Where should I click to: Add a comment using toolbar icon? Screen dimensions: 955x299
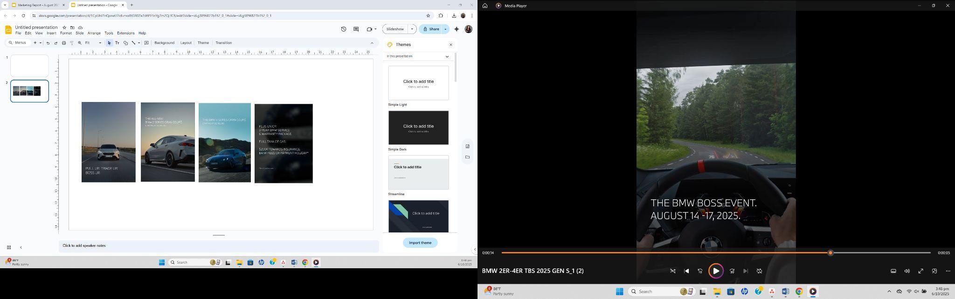tap(146, 43)
